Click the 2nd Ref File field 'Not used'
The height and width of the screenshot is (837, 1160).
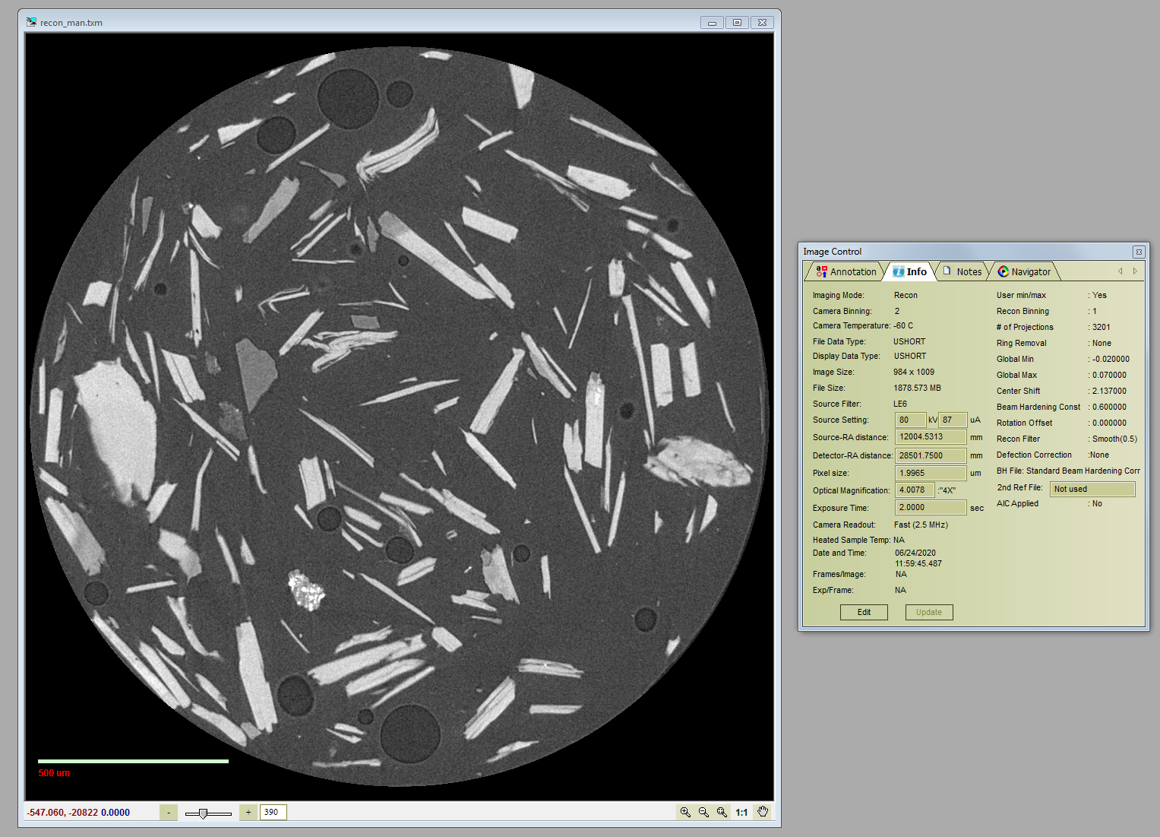click(x=1092, y=489)
